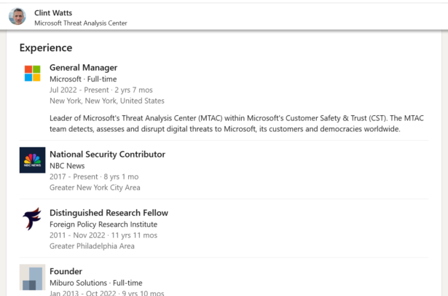Click the profile photo in the header

click(x=17, y=16)
